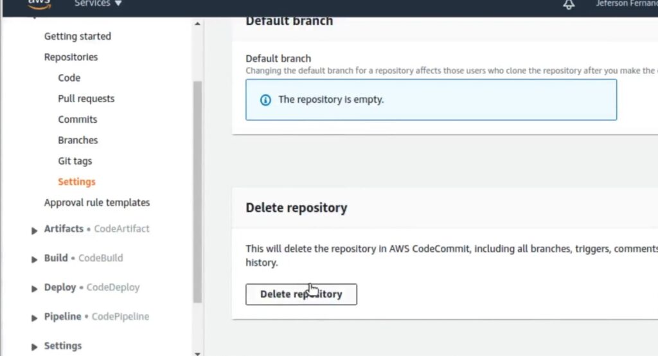
Task: Click the info icon in empty repository notice
Action: pos(265,100)
